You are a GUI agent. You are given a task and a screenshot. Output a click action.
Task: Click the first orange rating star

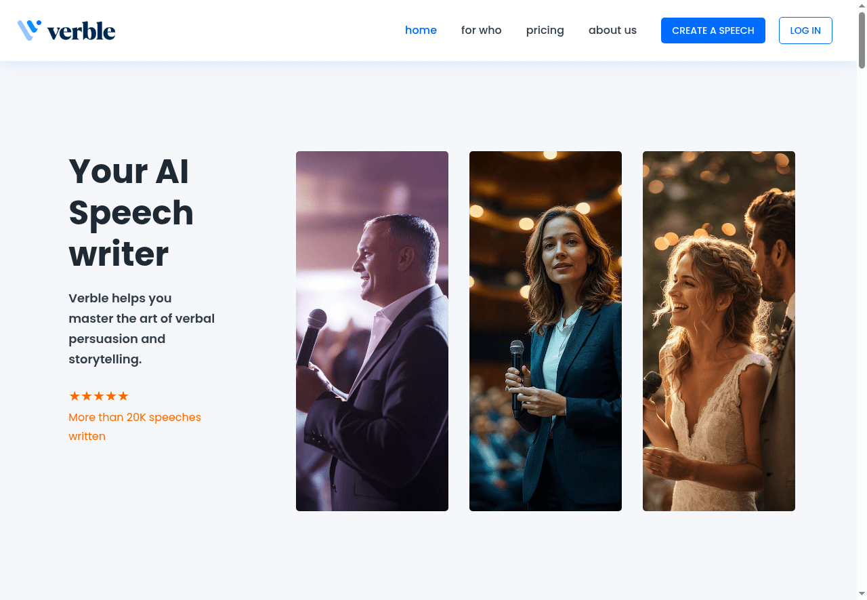coord(75,396)
